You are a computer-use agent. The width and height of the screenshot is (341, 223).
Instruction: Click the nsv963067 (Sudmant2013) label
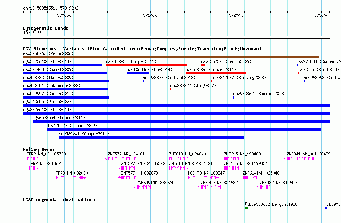[x=259, y=94]
